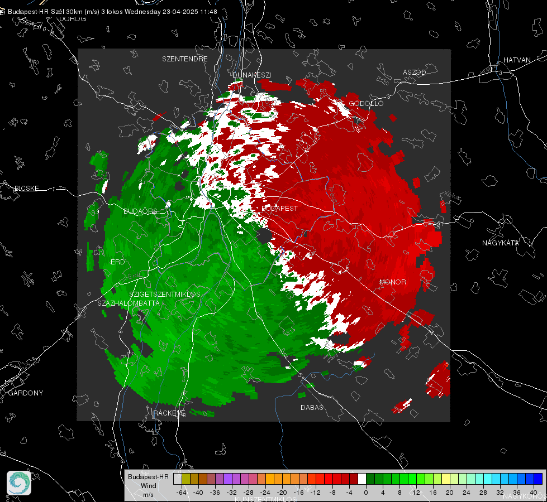Image resolution: width=547 pixels, height=502 pixels.
Task: Click the DOROG town label
Action: click(73, 19)
